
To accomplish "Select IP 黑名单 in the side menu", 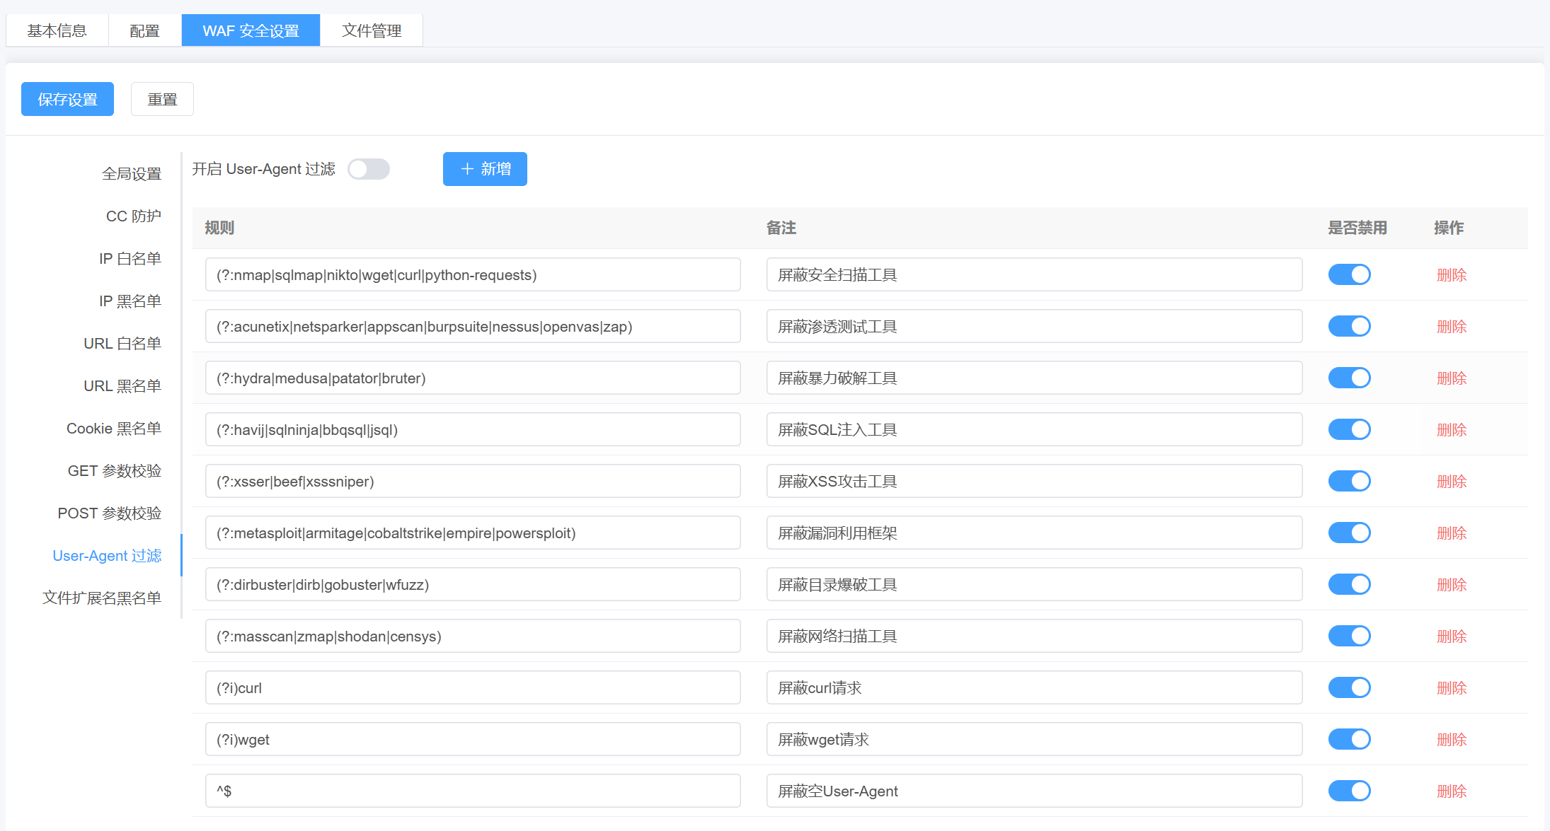I will click(130, 301).
